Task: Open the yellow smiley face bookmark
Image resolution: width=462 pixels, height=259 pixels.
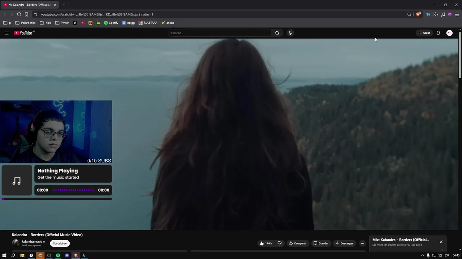Action: pos(90,23)
